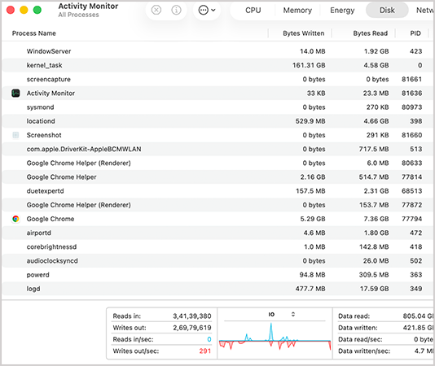This screenshot has width=435, height=366.
Task: Select the locationd process row
Action: coord(217,121)
